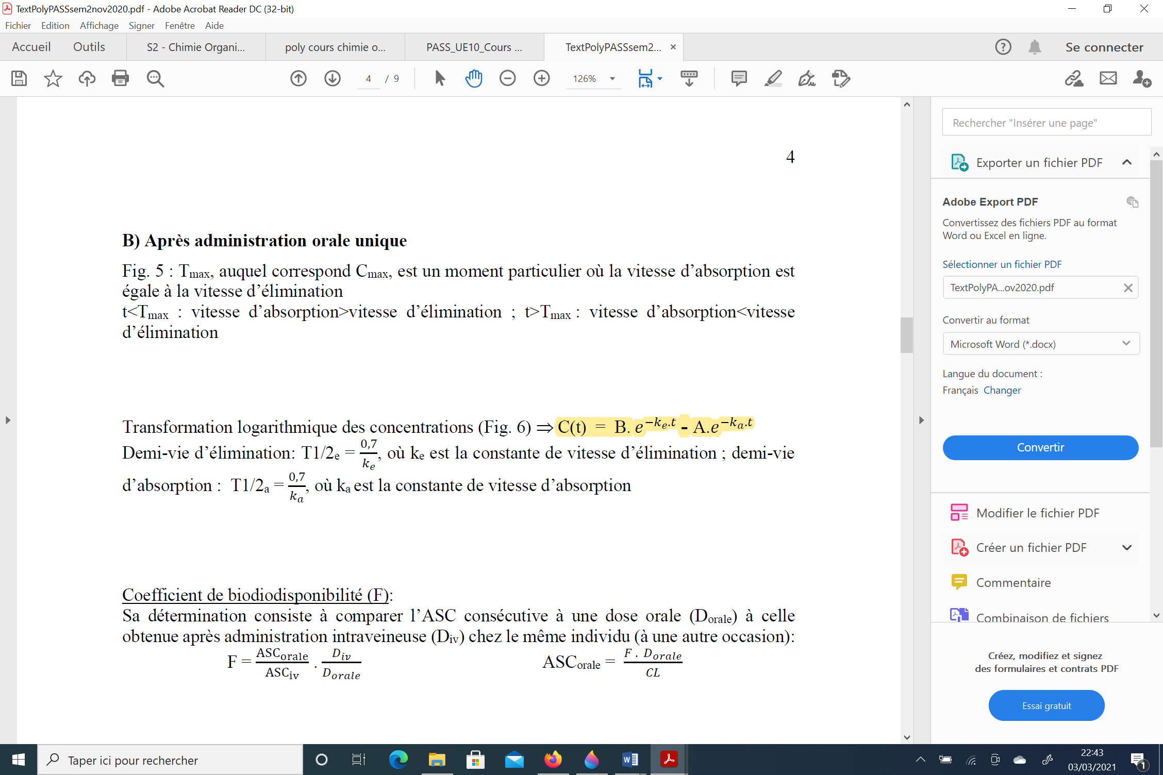Click the Save file icon
The image size is (1163, 775).
pos(19,78)
